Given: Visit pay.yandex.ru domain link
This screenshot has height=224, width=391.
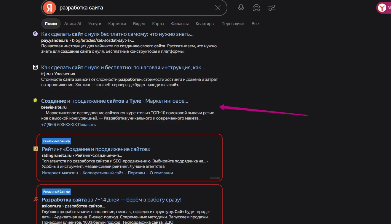Looking at the screenshot, I should (55, 40).
